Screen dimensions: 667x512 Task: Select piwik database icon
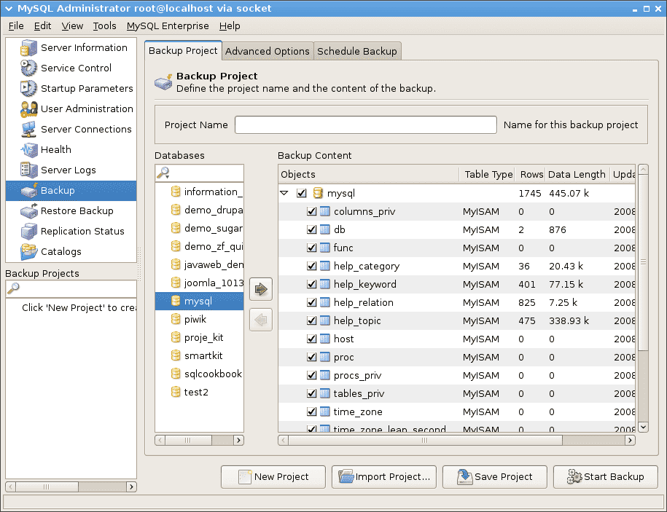pyautogui.click(x=176, y=319)
